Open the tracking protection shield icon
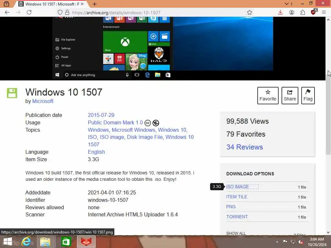Viewport: 331px width, 248px height. [x=60, y=13]
